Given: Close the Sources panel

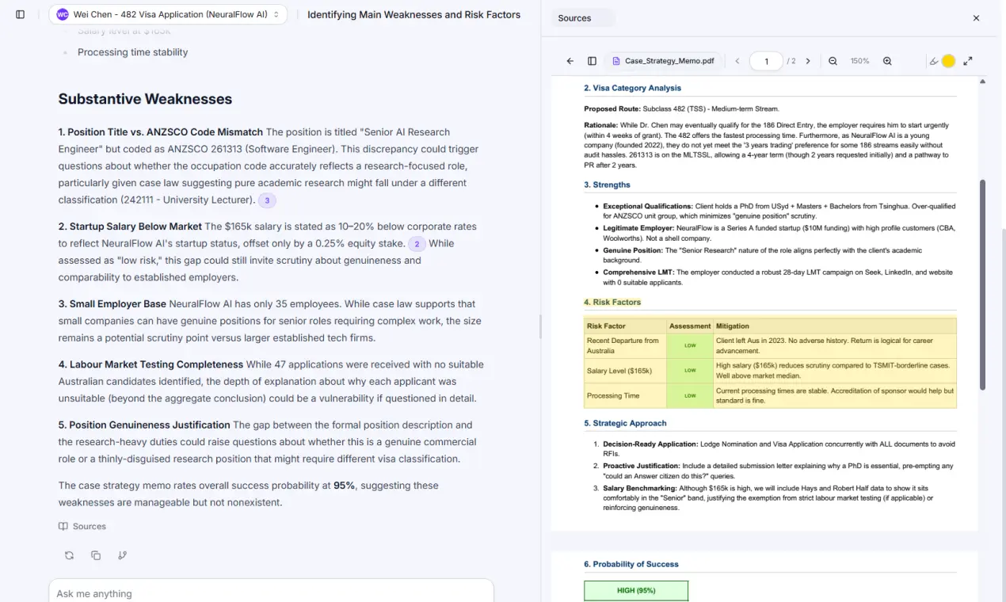Looking at the screenshot, I should click(976, 18).
